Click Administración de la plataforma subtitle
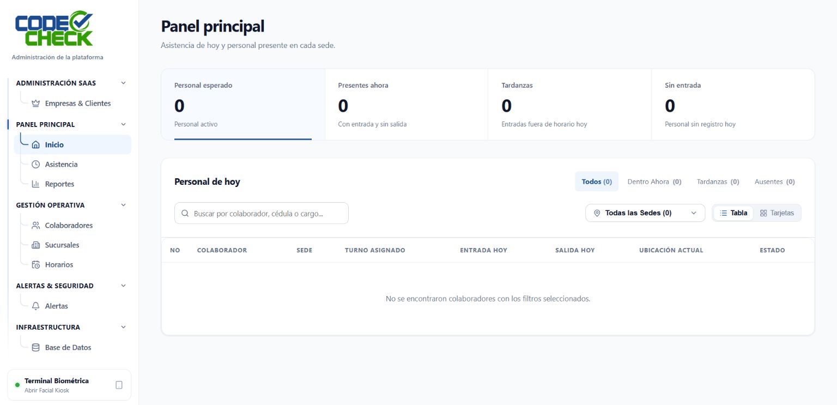837x405 pixels. (57, 57)
